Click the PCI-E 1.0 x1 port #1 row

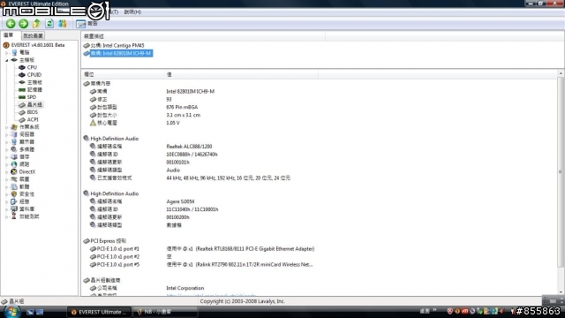(202, 249)
